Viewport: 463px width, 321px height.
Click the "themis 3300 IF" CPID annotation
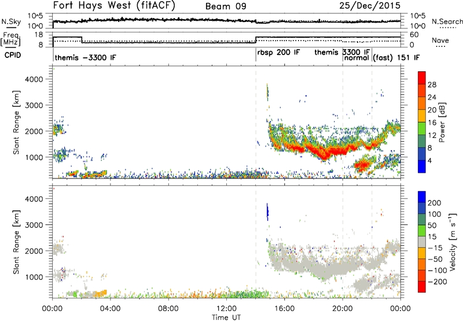342,52
